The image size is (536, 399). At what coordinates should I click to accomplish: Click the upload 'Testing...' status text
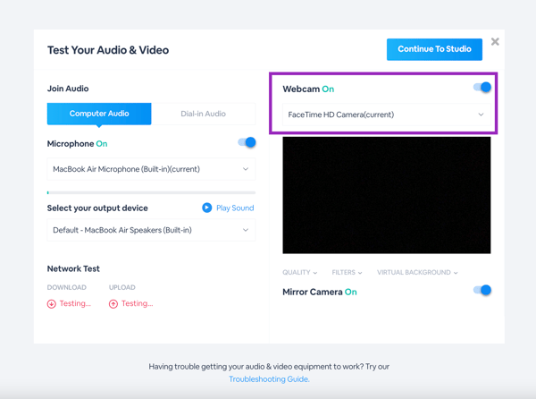tap(137, 303)
